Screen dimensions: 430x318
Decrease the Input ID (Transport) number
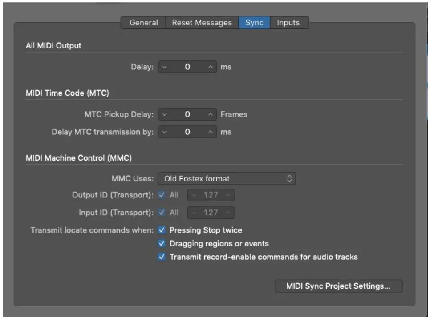click(x=194, y=213)
